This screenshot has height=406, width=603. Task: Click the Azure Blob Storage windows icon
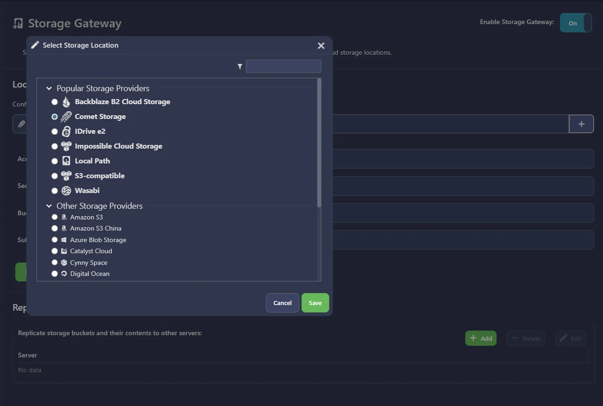click(x=64, y=240)
